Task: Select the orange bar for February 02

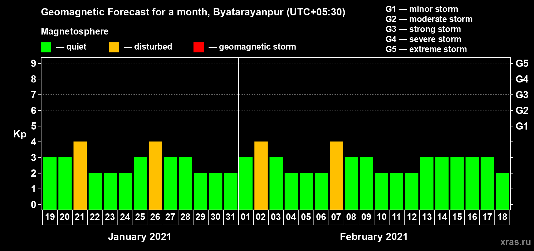Action: (x=261, y=175)
